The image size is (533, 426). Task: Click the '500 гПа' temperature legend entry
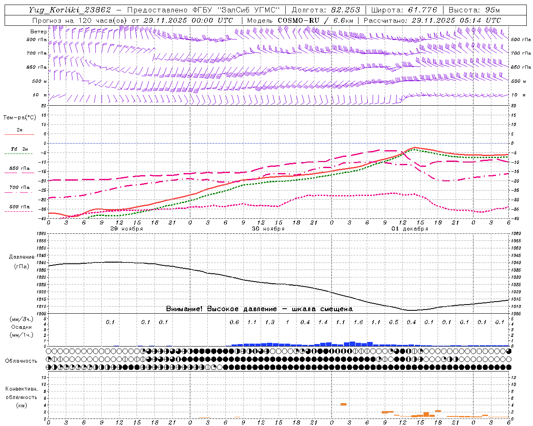pos(20,206)
